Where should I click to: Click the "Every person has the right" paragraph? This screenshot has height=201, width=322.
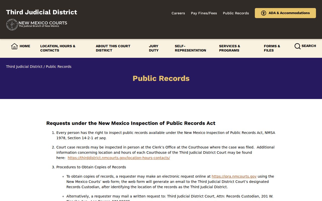[166, 135]
